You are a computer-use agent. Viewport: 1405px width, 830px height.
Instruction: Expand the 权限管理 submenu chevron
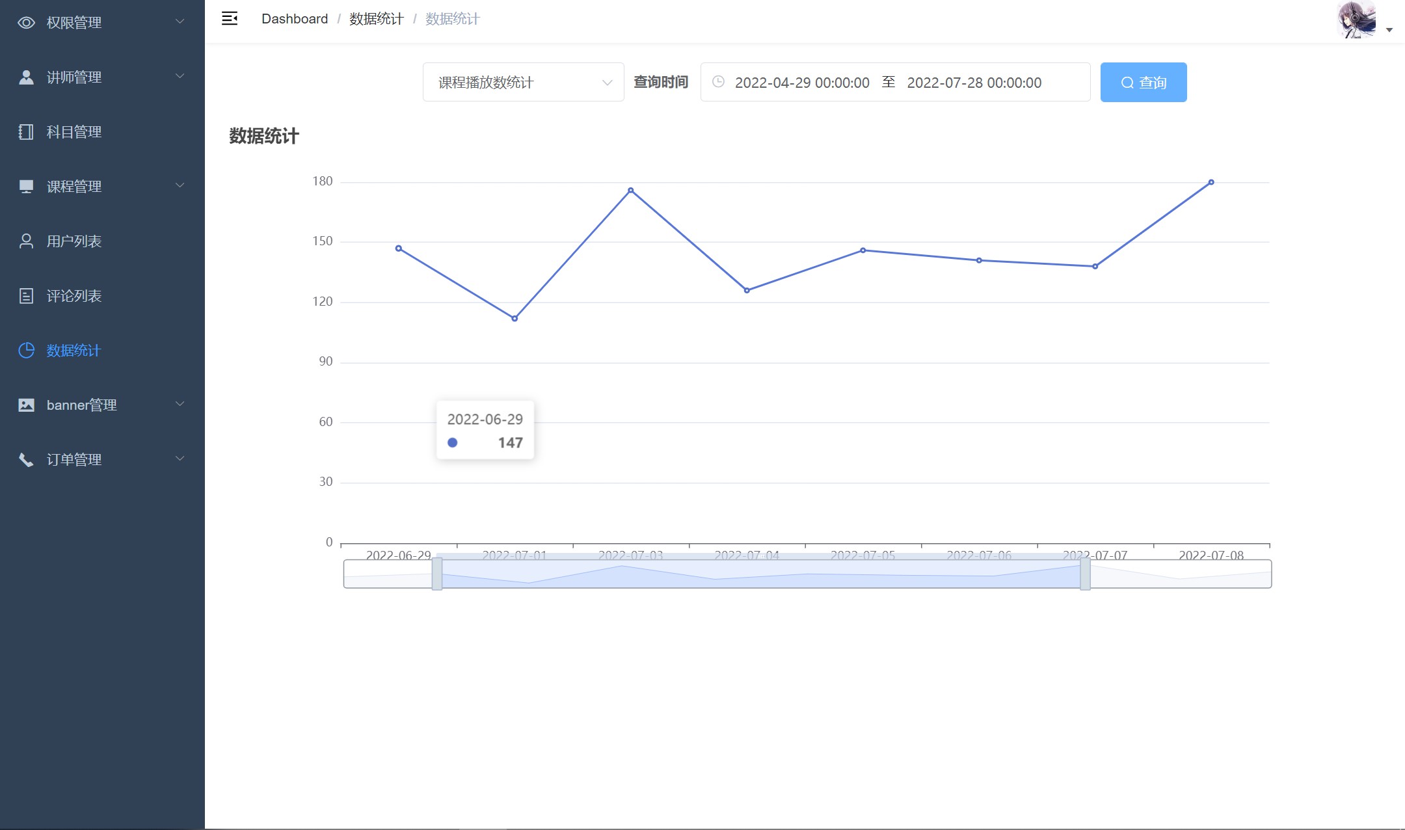click(x=180, y=21)
